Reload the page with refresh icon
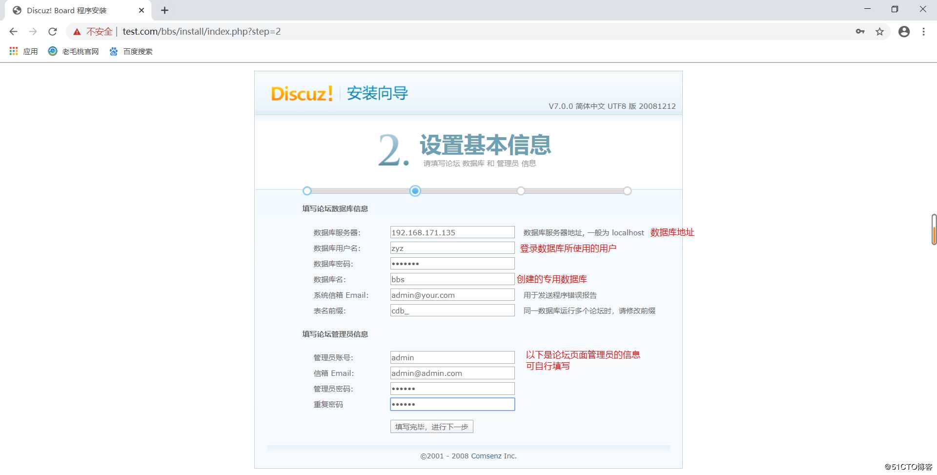937x475 pixels. coord(53,32)
